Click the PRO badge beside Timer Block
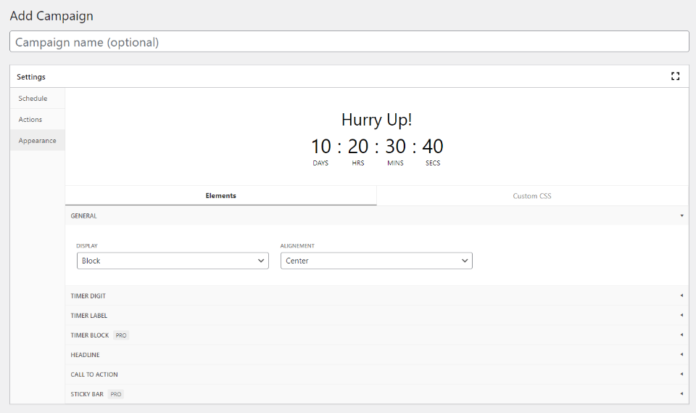 (121, 335)
